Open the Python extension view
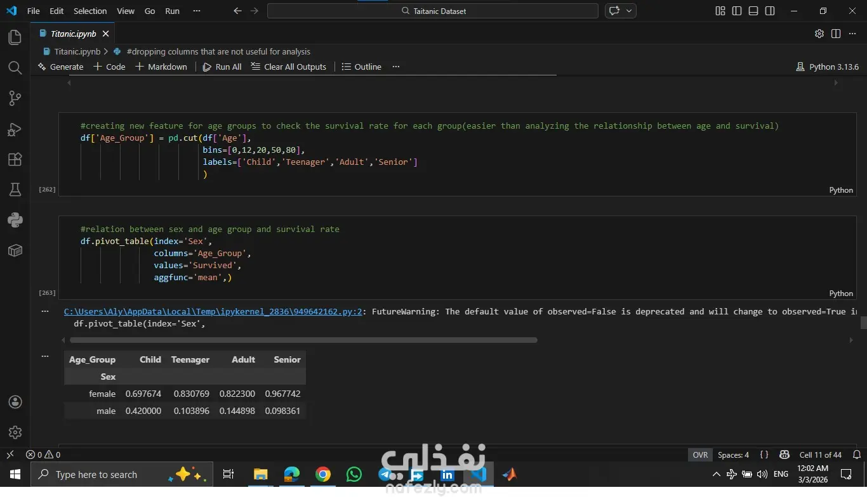Viewport: 867px width, 497px height. coord(15,220)
